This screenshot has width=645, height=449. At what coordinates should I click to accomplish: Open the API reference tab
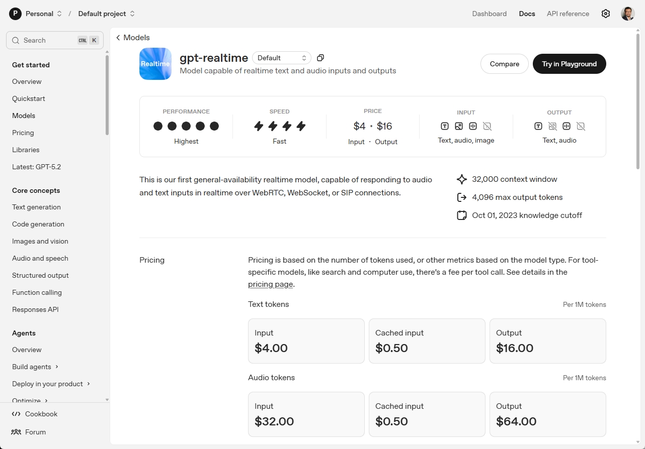click(568, 14)
